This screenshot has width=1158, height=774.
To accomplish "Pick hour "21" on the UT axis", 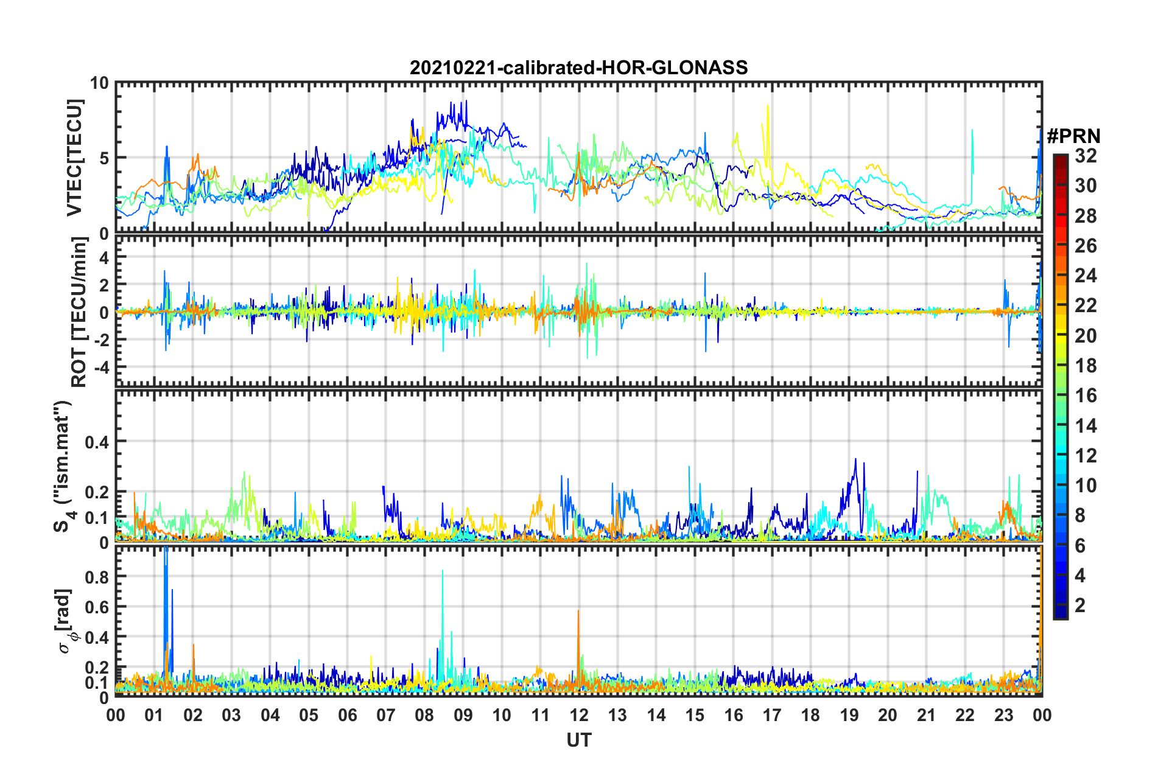I will [x=927, y=715].
